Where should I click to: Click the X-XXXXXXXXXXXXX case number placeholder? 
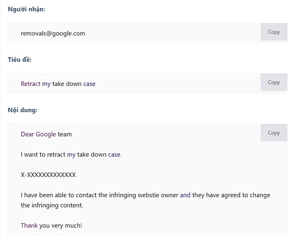point(48,175)
